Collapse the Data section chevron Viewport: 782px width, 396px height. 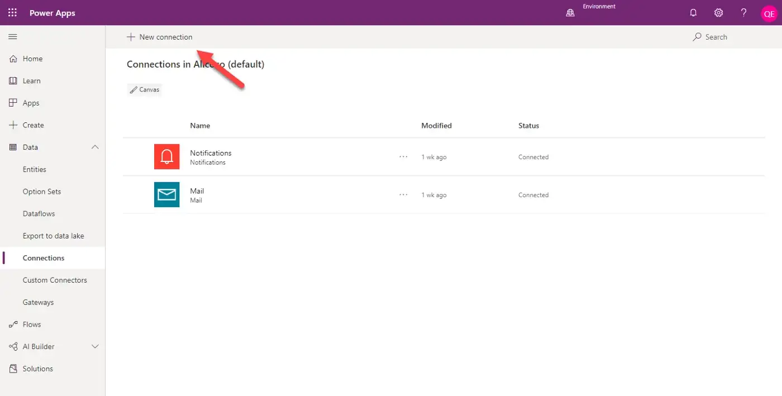[95, 147]
